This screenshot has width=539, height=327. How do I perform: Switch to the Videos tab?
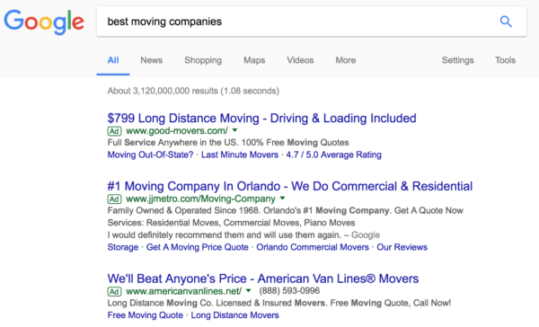(300, 60)
